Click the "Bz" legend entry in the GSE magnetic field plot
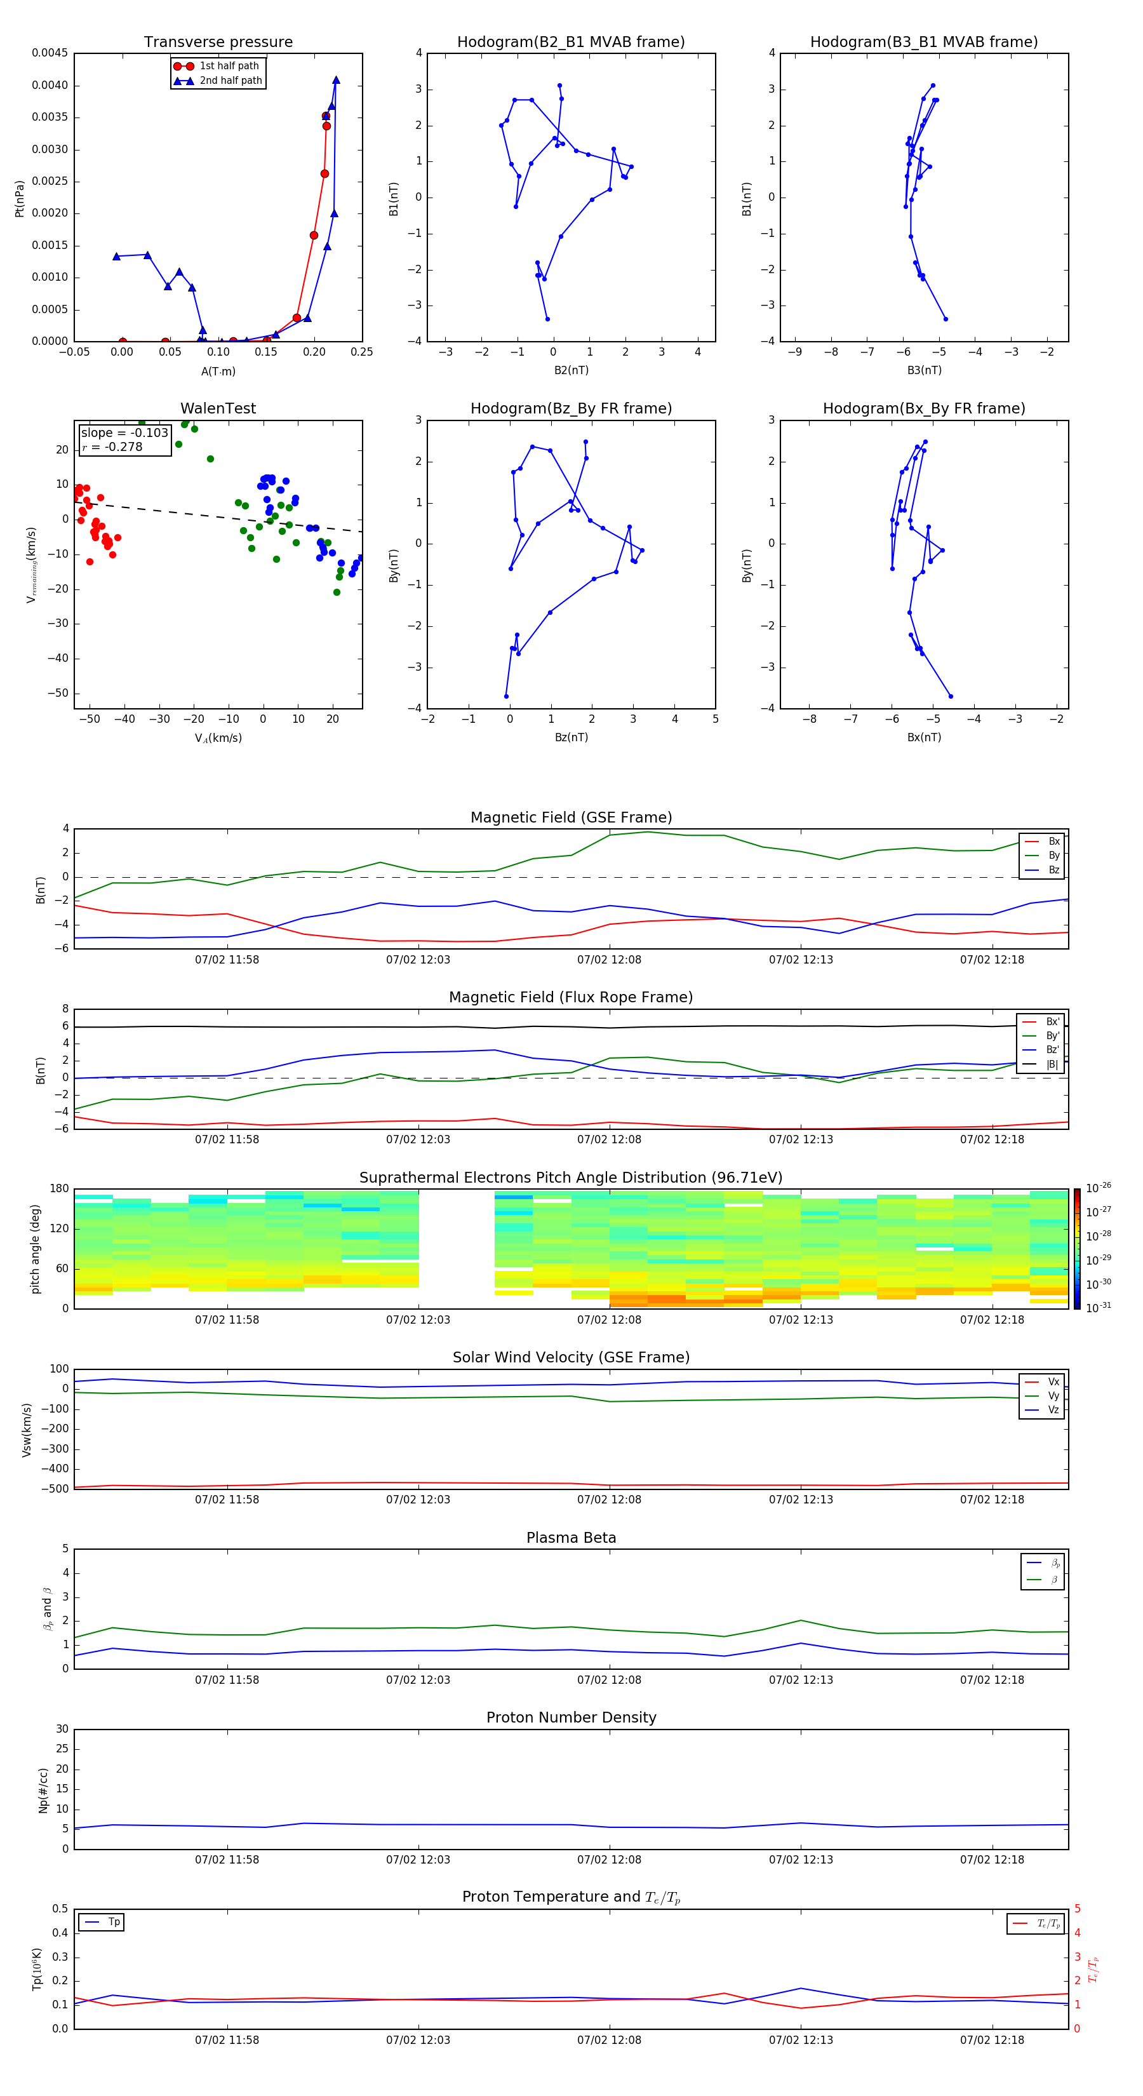 coord(1042,871)
